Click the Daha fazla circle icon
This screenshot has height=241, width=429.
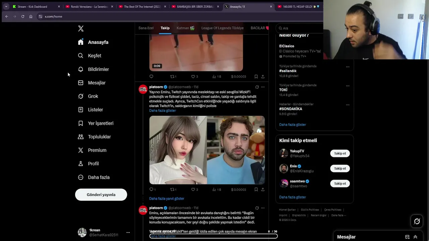[x=80, y=177]
